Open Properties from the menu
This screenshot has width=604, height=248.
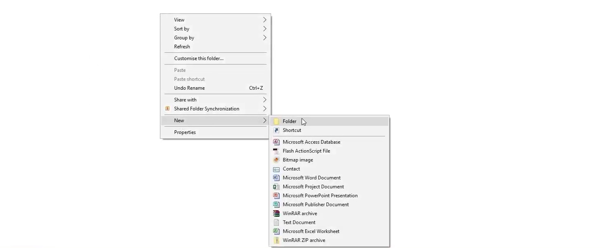185,132
